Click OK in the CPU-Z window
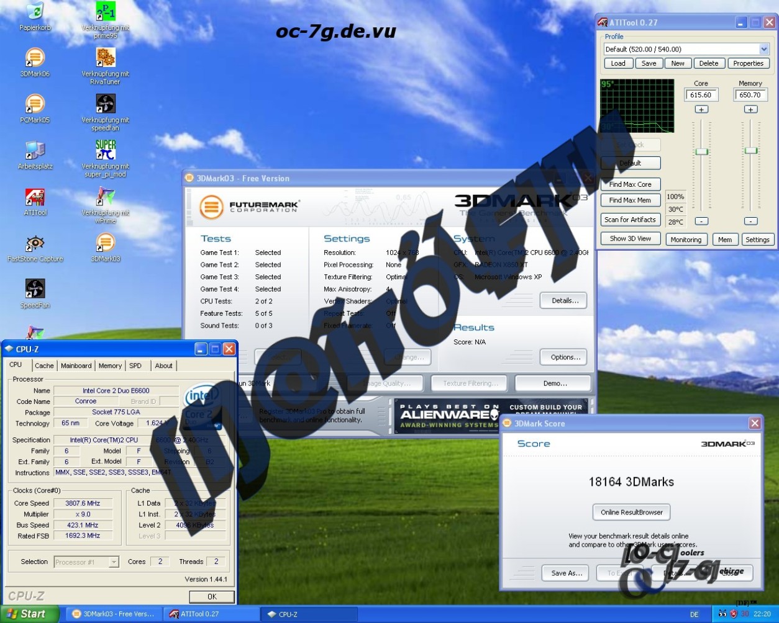 click(212, 596)
